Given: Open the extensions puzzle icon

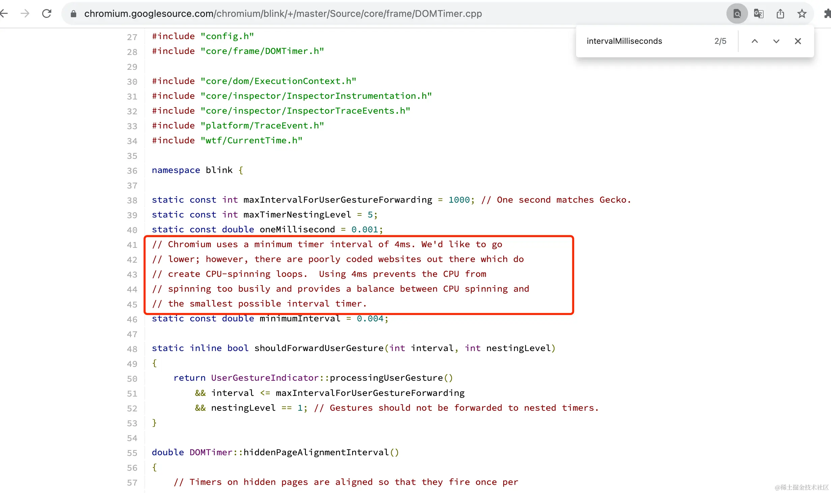Looking at the screenshot, I should 827,14.
